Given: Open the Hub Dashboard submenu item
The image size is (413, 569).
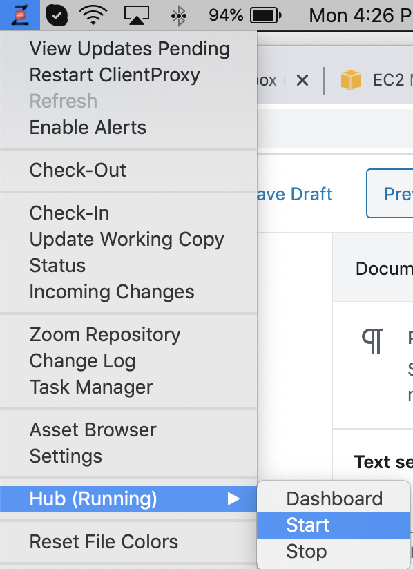Looking at the screenshot, I should (333, 499).
